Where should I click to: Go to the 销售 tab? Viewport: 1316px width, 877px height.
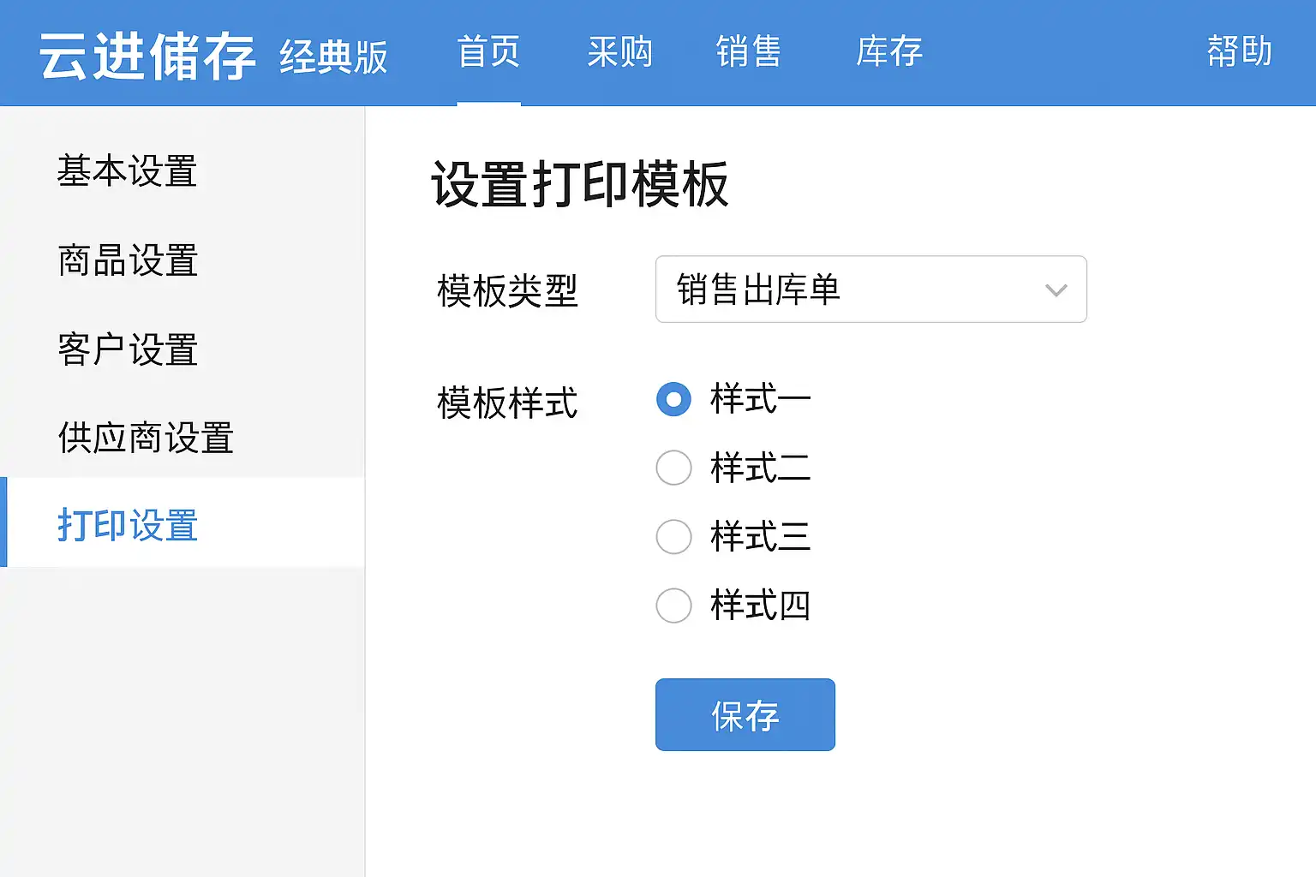point(749,52)
